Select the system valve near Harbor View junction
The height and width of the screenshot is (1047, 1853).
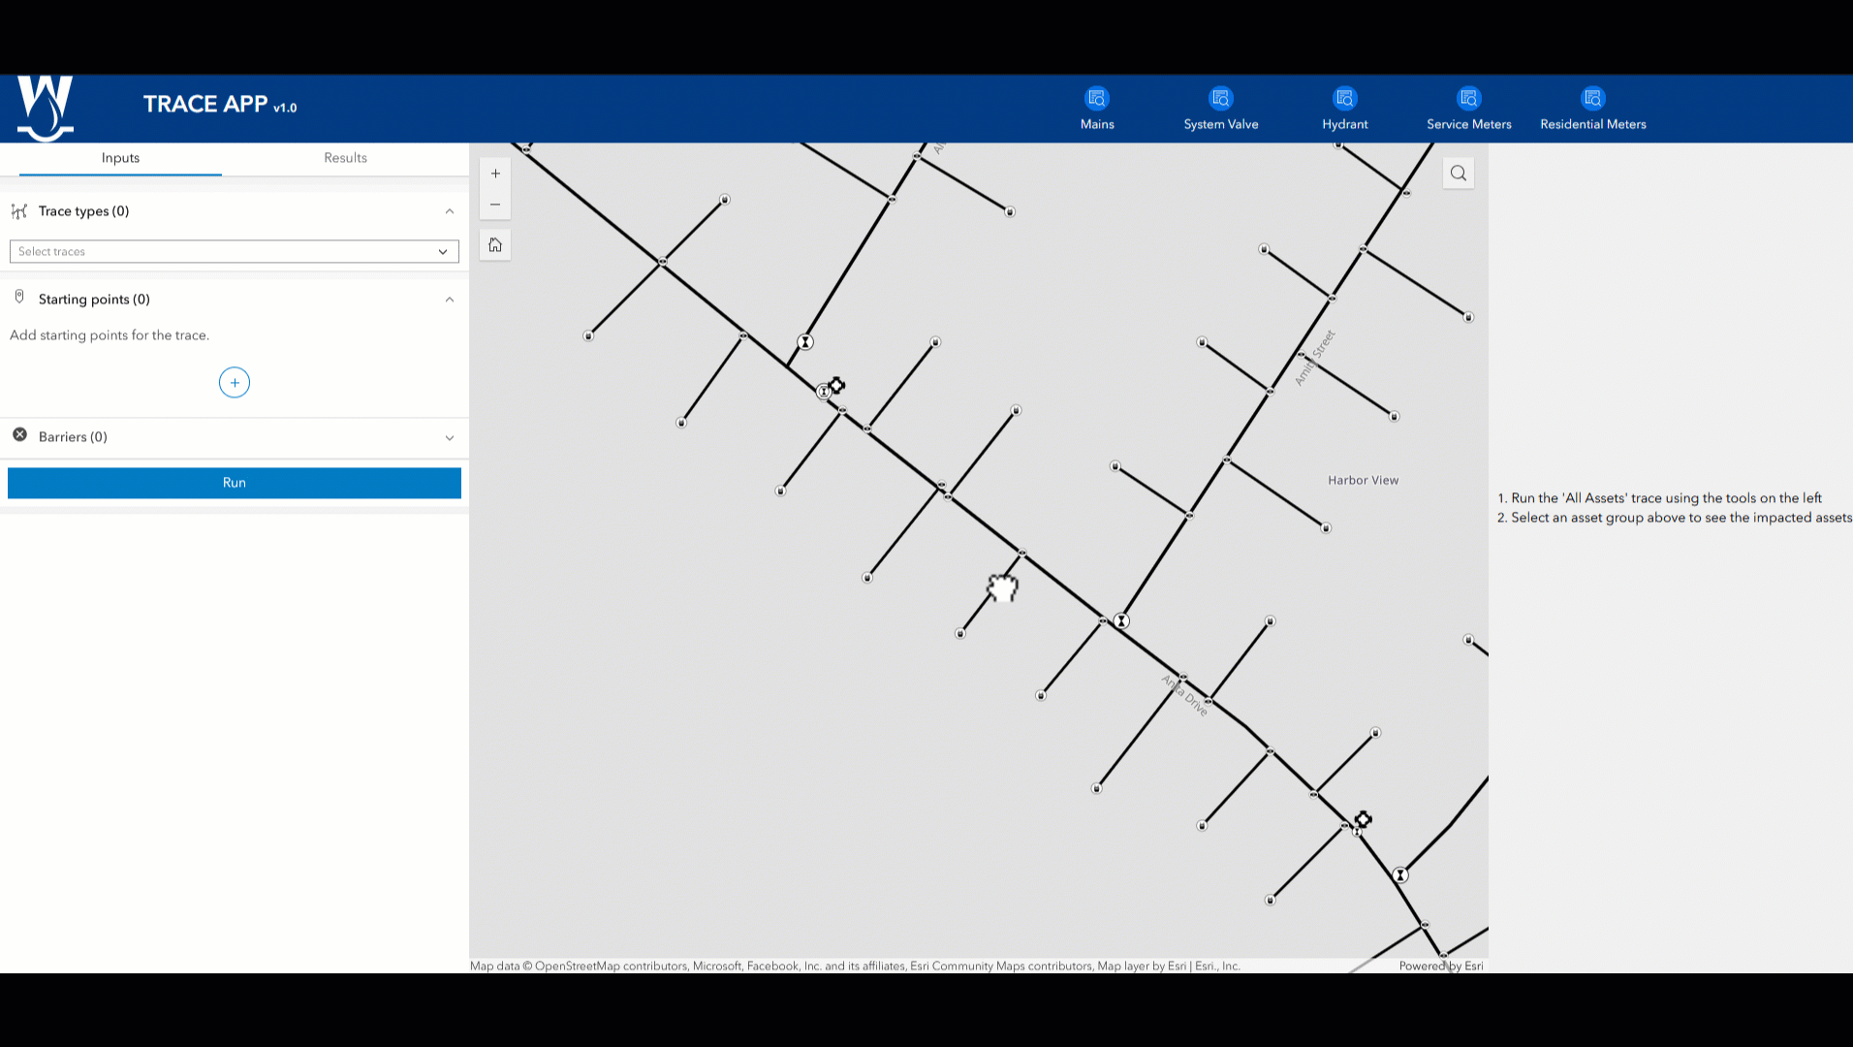coord(1121,621)
